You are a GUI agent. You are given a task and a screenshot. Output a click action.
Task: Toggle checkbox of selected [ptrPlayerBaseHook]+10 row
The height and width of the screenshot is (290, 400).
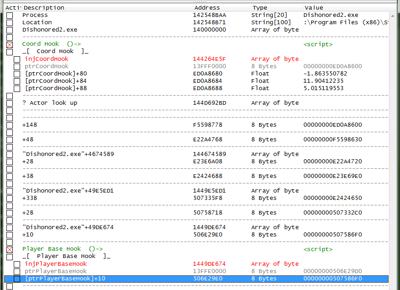click(x=17, y=279)
